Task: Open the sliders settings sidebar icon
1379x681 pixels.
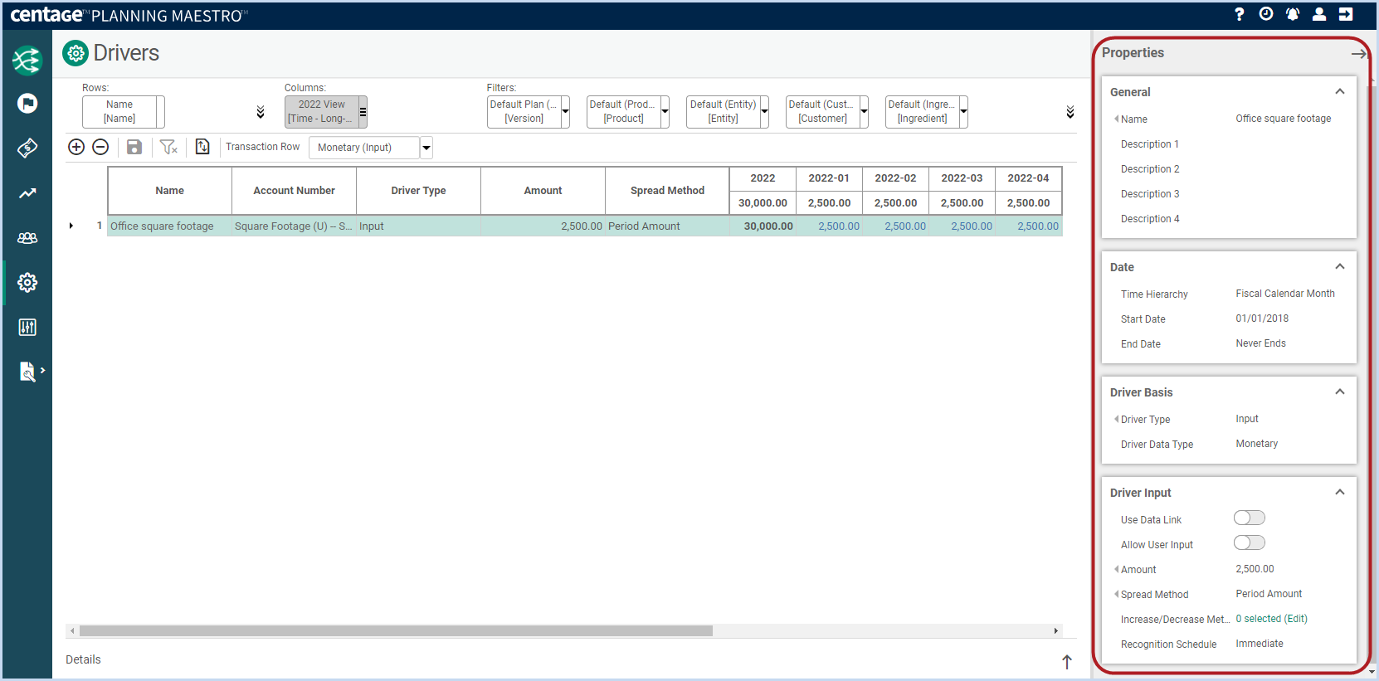Action: pos(27,327)
